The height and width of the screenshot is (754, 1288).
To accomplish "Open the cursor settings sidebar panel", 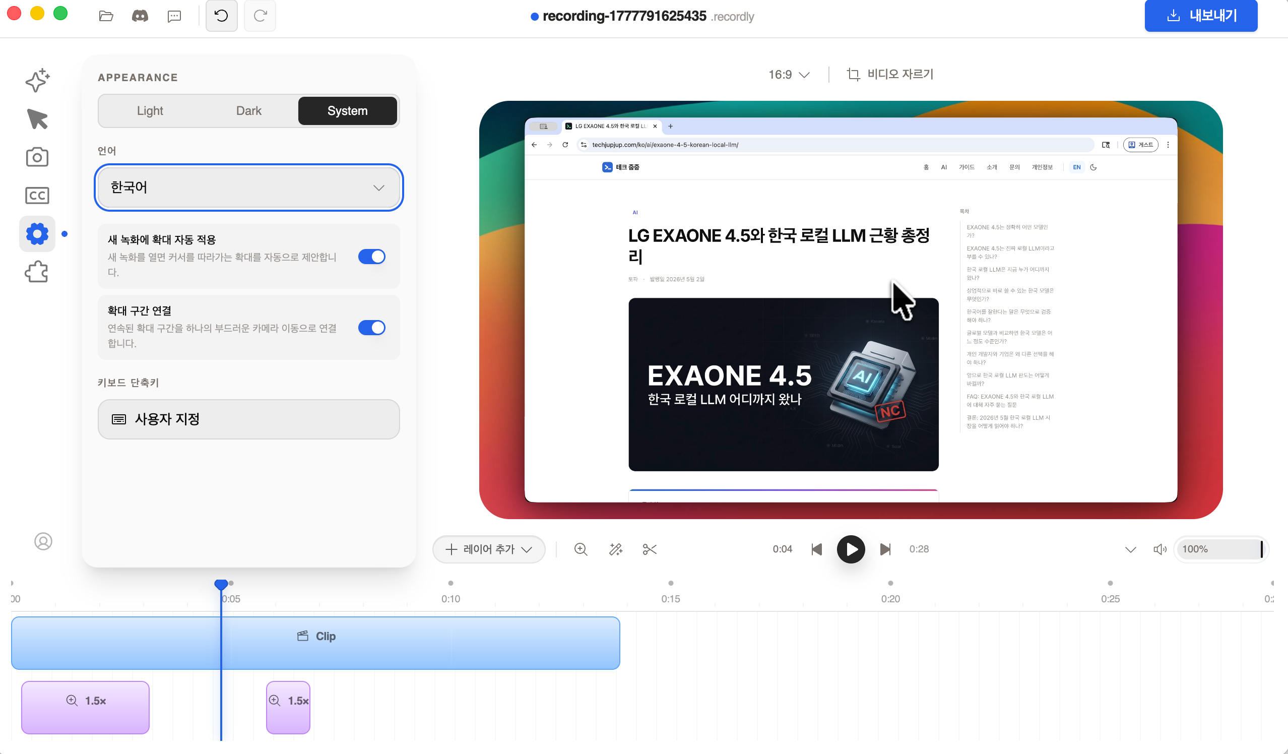I will tap(37, 118).
